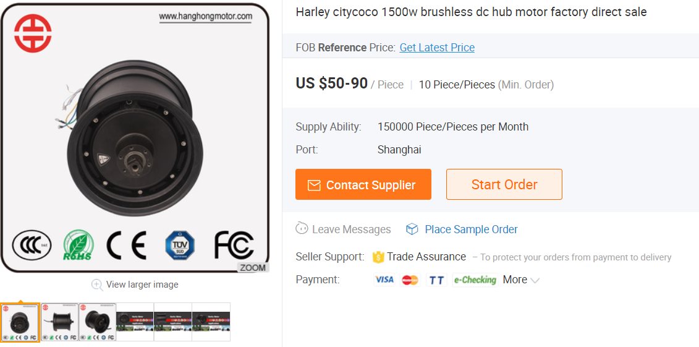Click the MasterCard payment icon
The width and height of the screenshot is (699, 347).
(410, 280)
